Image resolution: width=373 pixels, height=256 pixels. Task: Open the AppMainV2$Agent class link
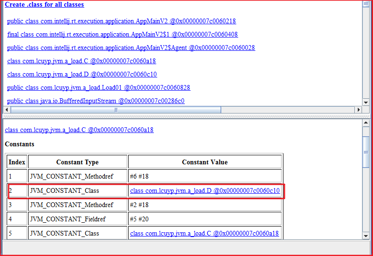pos(131,47)
